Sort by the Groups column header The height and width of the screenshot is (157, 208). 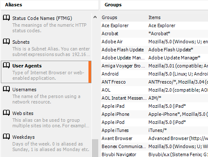(x=109, y=17)
